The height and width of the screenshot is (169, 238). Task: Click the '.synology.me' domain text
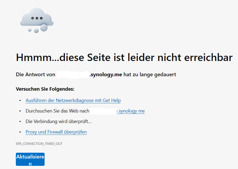(106, 75)
